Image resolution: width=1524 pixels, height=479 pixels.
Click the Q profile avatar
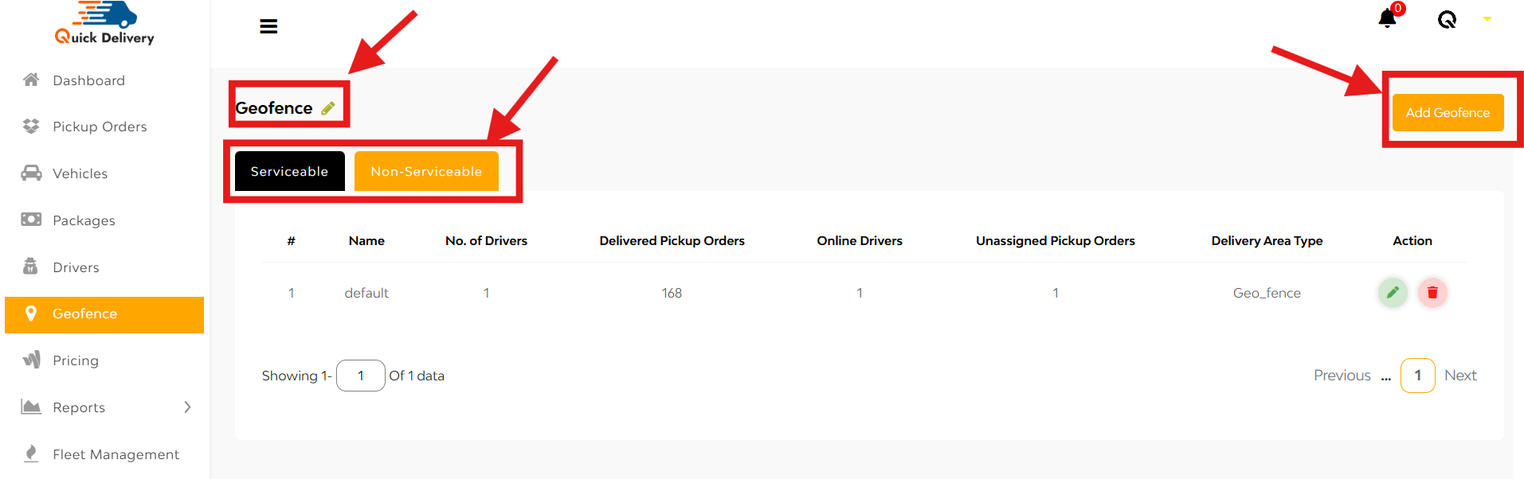1447,19
